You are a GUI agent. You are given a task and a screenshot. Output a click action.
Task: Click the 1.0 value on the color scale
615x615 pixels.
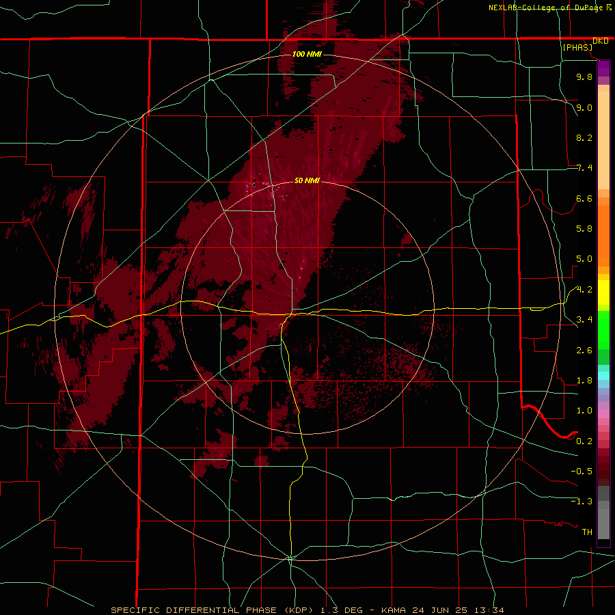pyautogui.click(x=584, y=411)
